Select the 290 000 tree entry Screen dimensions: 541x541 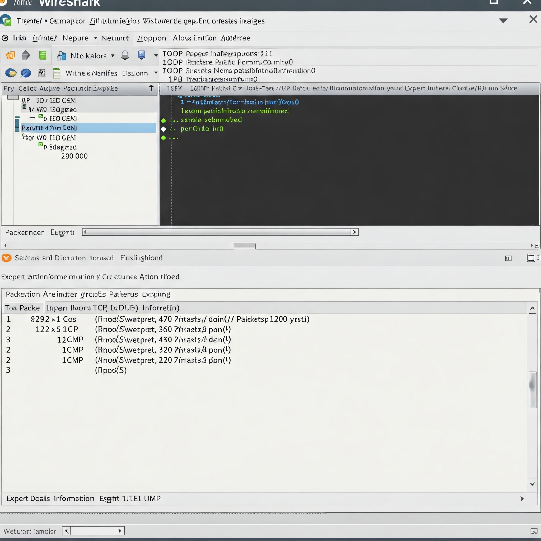click(74, 156)
